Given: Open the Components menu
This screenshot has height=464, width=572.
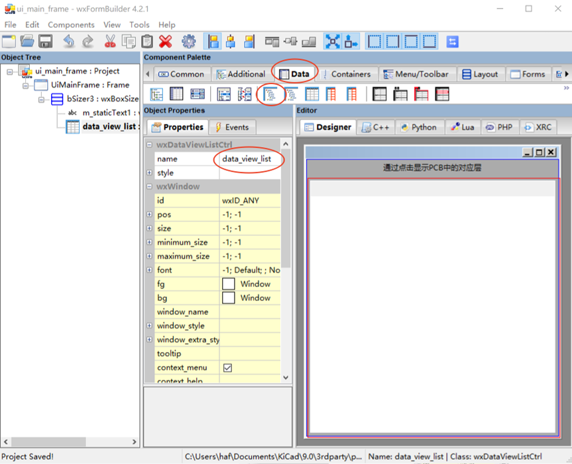Looking at the screenshot, I should (71, 25).
